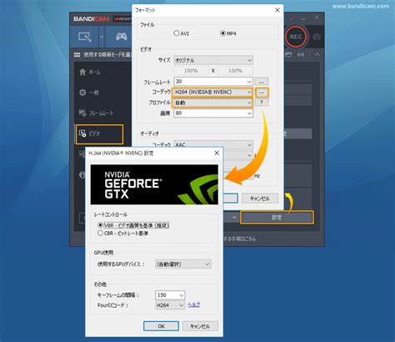The width and height of the screenshot is (395, 342).
Task: Click キャンセル in the NVENC settings dialog
Action: coord(200,326)
